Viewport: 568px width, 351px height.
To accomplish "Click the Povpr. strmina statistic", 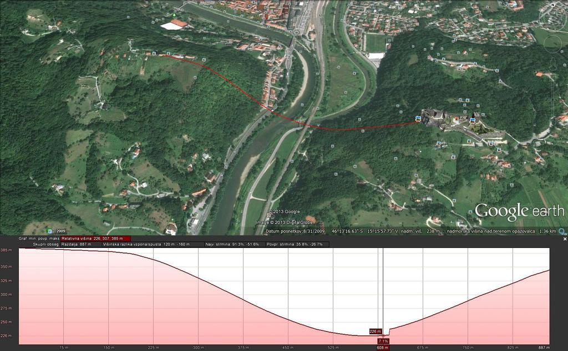I will 295,244.
